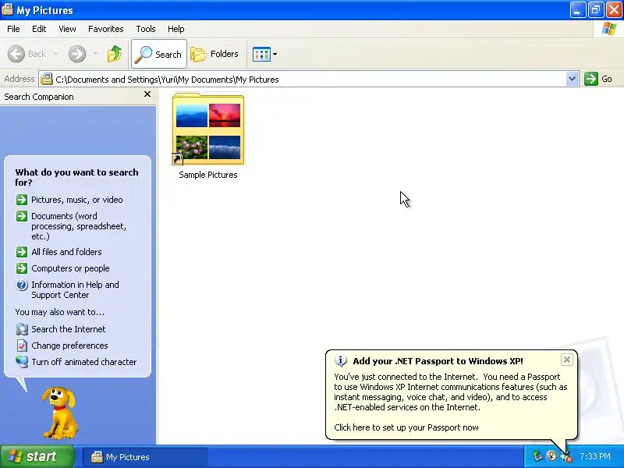This screenshot has width=624, height=468.
Task: Click the Sample Pictures folder label
Action: click(207, 175)
